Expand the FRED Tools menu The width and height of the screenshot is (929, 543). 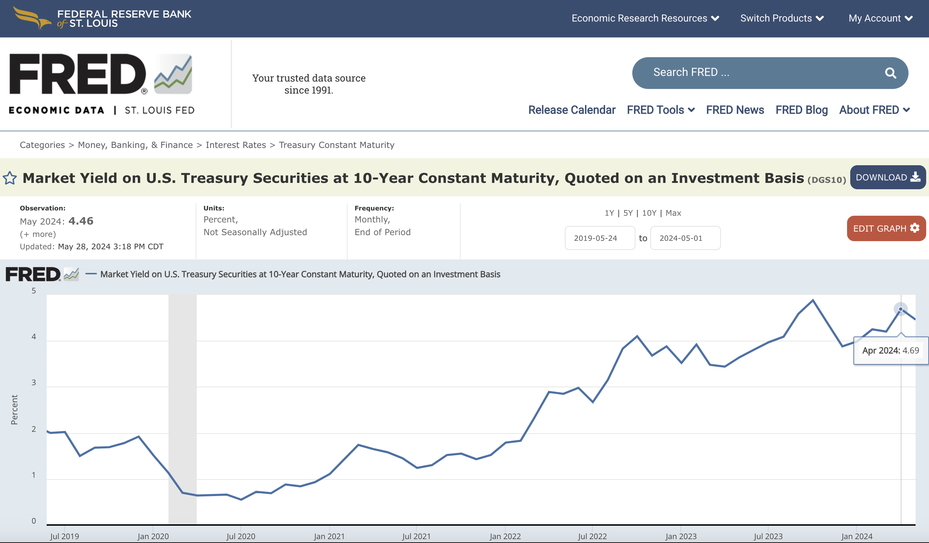661,110
